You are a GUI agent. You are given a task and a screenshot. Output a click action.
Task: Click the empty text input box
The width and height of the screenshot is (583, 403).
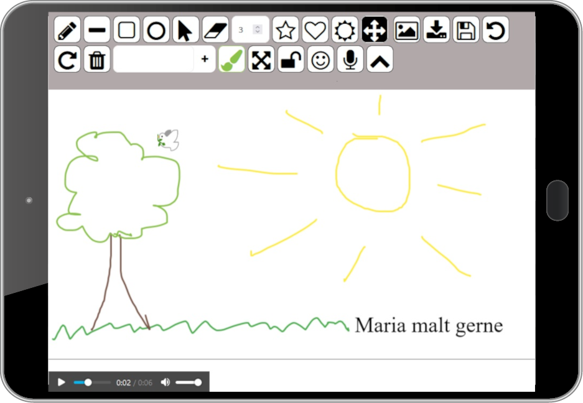tap(154, 60)
